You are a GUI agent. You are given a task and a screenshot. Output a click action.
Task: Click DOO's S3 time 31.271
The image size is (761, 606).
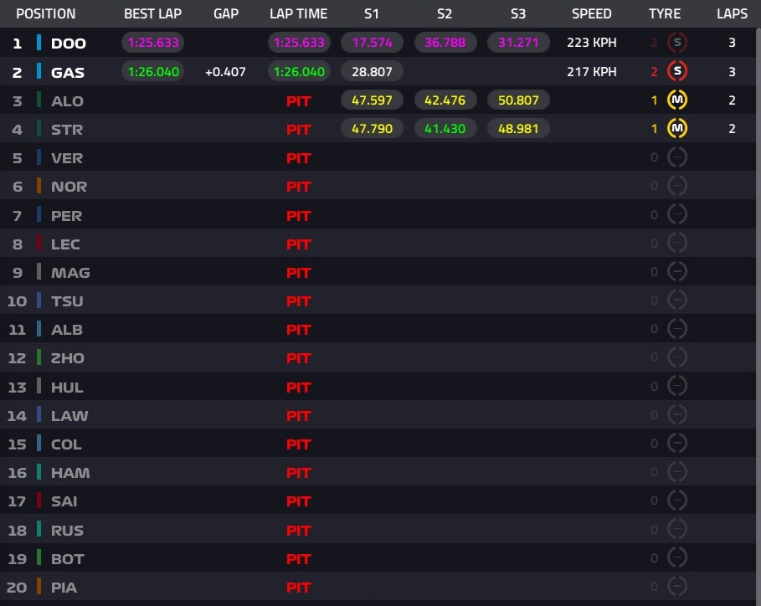(518, 42)
